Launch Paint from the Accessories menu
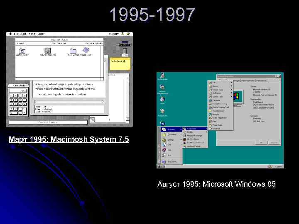Screen dimensions: 299x224 click(x=220, y=122)
